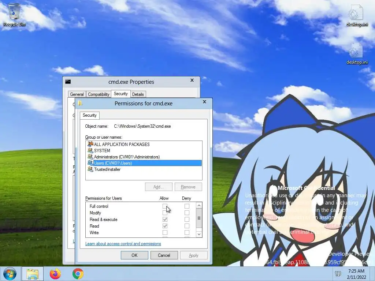
Task: Open the taskbar clock showing 7:25 AM
Action: click(x=356, y=274)
